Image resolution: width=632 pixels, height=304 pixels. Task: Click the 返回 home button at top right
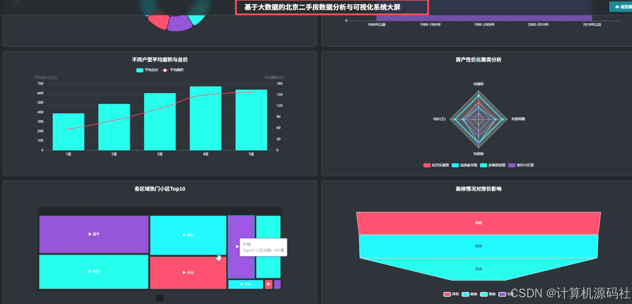[621, 7]
